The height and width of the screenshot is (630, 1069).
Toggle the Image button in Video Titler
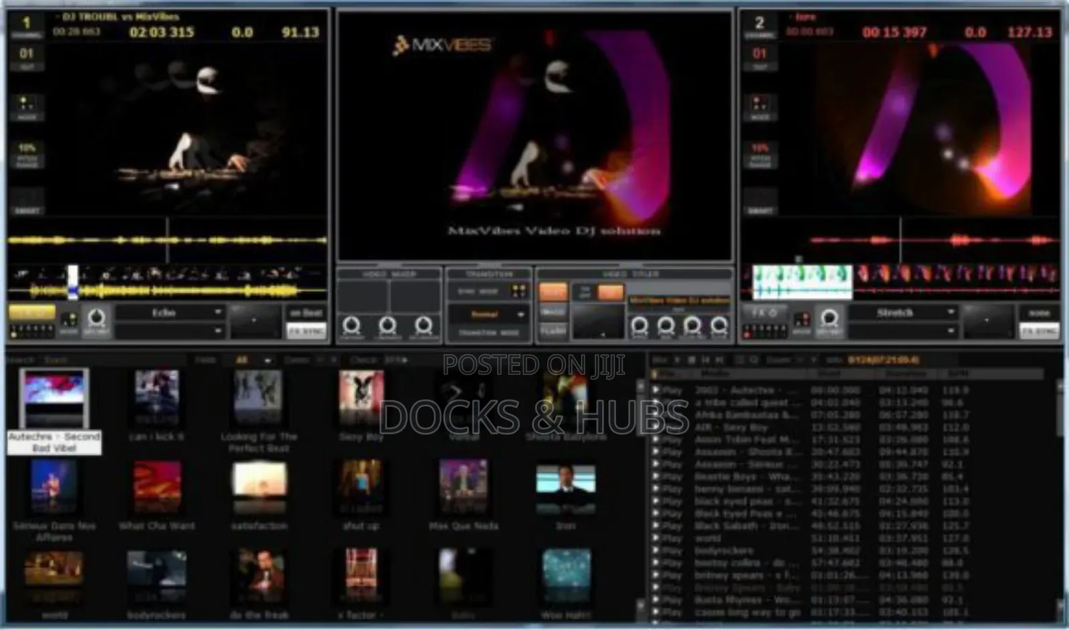pyautogui.click(x=553, y=312)
